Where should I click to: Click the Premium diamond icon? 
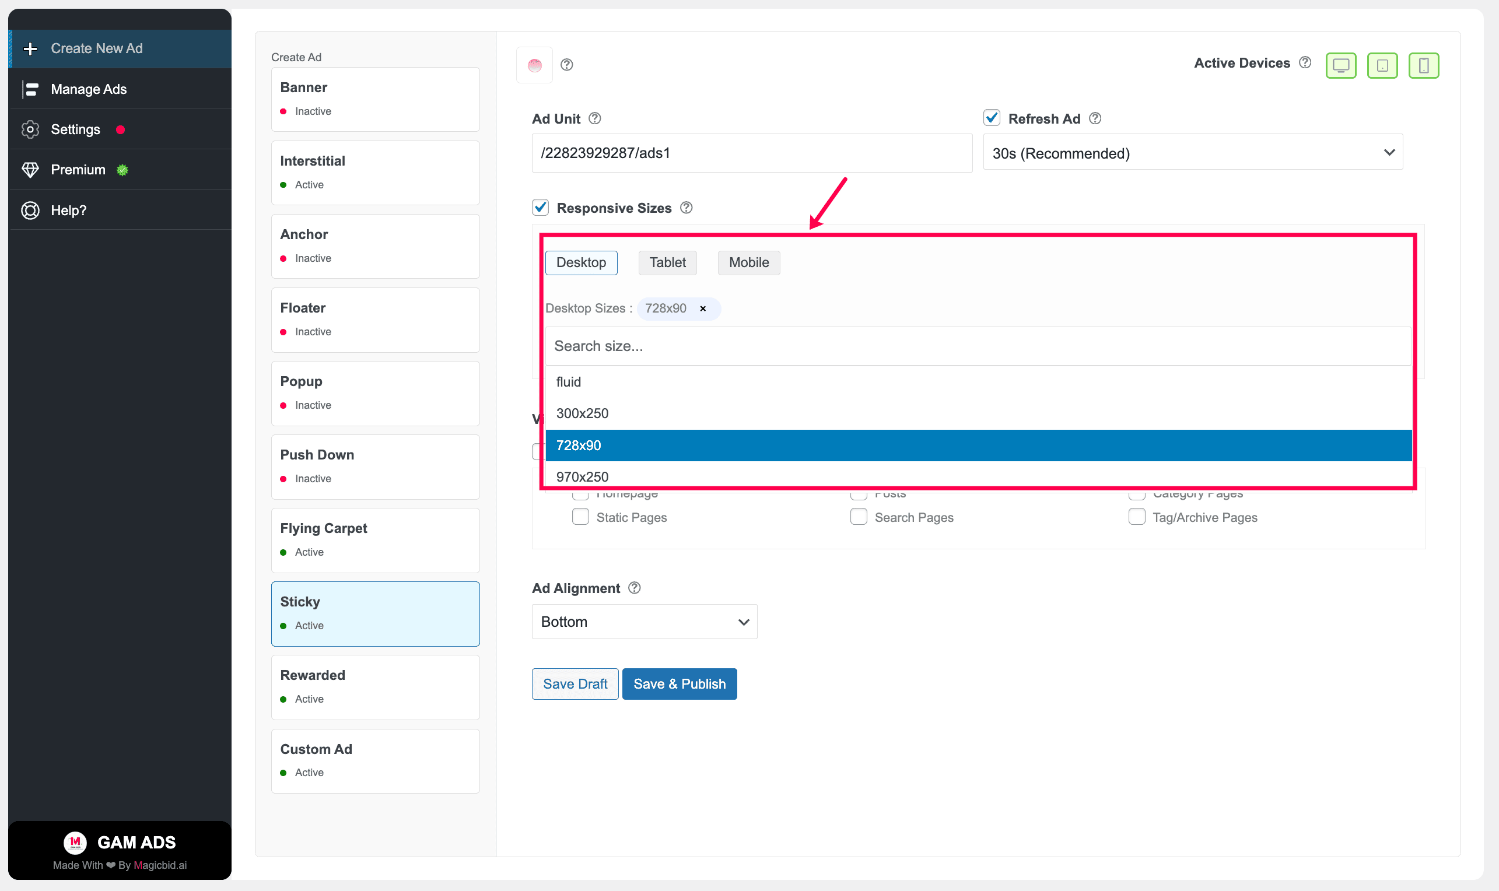[x=31, y=170]
